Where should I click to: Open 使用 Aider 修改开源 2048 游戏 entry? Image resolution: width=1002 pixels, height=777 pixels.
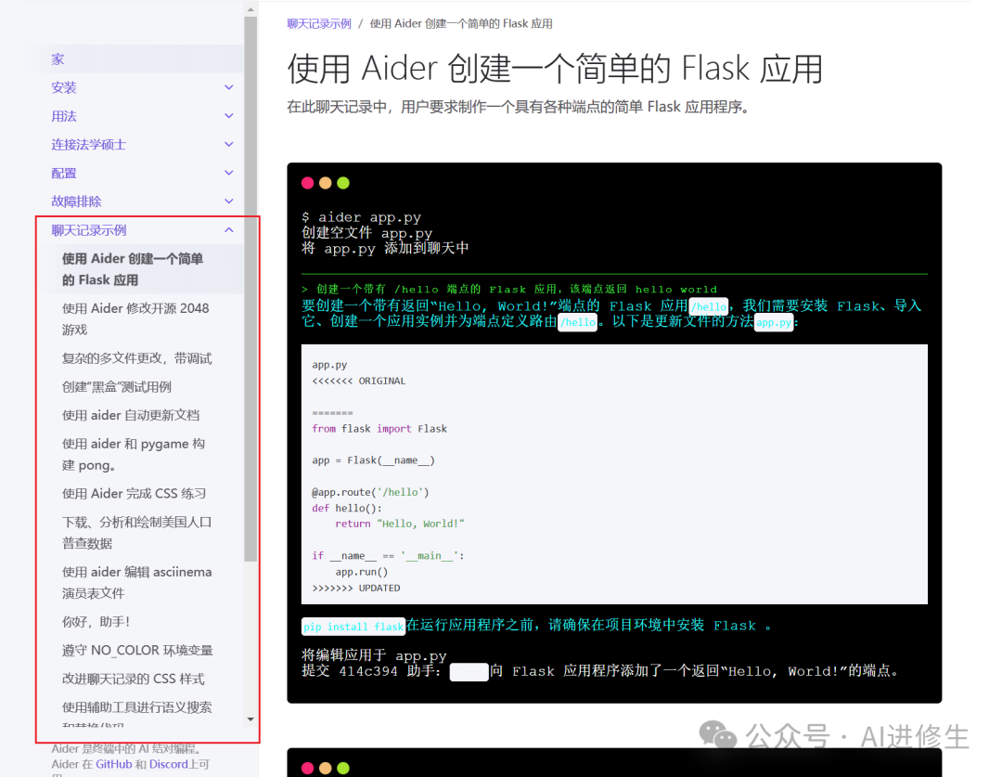point(135,318)
